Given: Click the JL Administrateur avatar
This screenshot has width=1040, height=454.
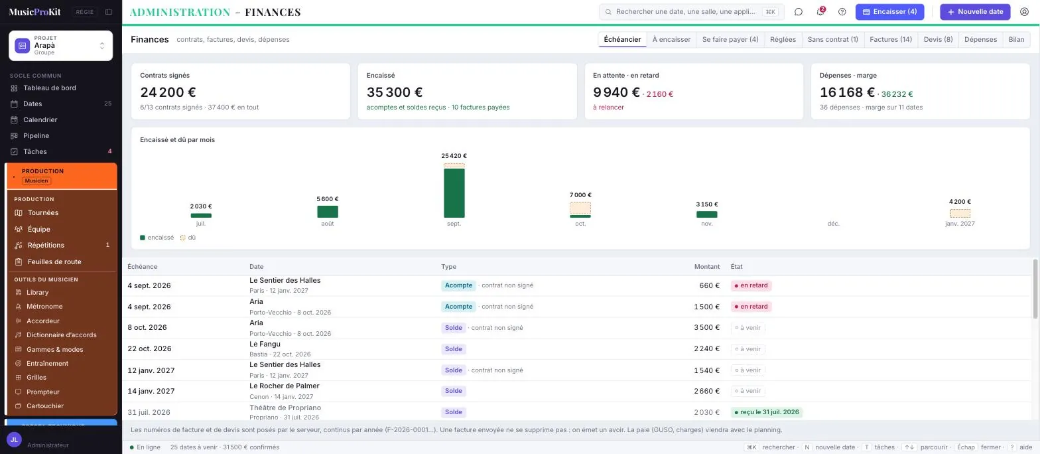Looking at the screenshot, I should coord(14,439).
